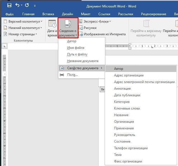Click the Redo icon in quick access
178x166 pixels.
pyautogui.click(x=27, y=5)
